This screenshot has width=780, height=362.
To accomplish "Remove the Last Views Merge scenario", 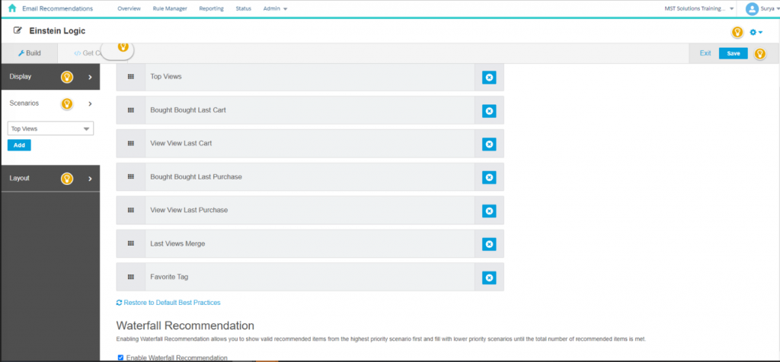I will tap(489, 244).
